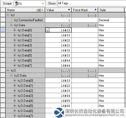This screenshot has height=118, width=126.
Task: Collapse the kj:O.Data array
Action: 11,76
